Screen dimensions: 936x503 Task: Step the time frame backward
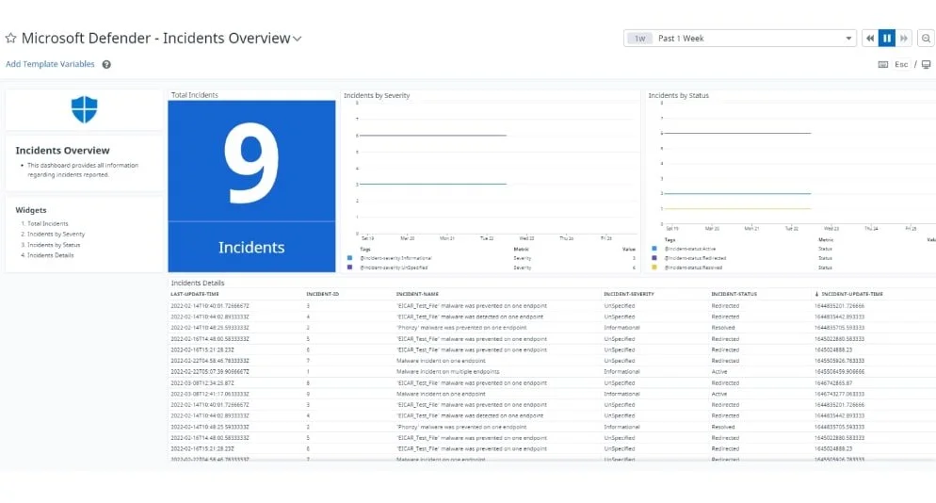point(870,39)
